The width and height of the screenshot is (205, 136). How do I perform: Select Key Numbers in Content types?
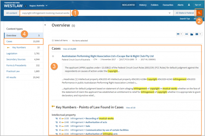pos(24,48)
